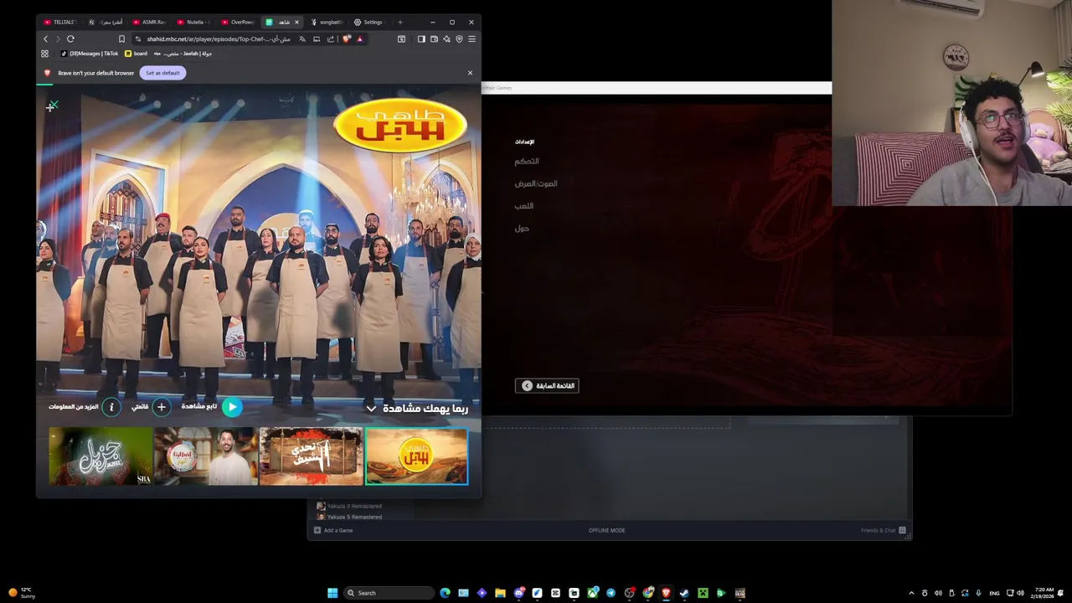Open the Jawlah bookmark

183,54
